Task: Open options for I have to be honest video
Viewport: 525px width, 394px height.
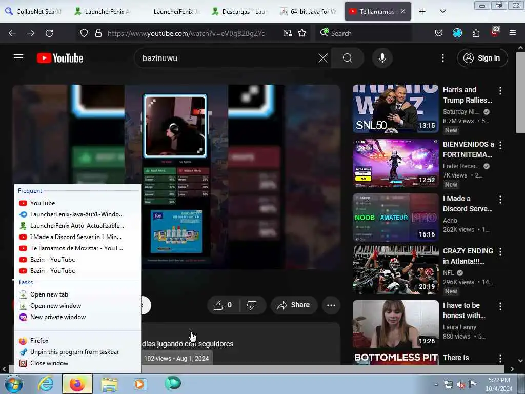Action: point(500,306)
